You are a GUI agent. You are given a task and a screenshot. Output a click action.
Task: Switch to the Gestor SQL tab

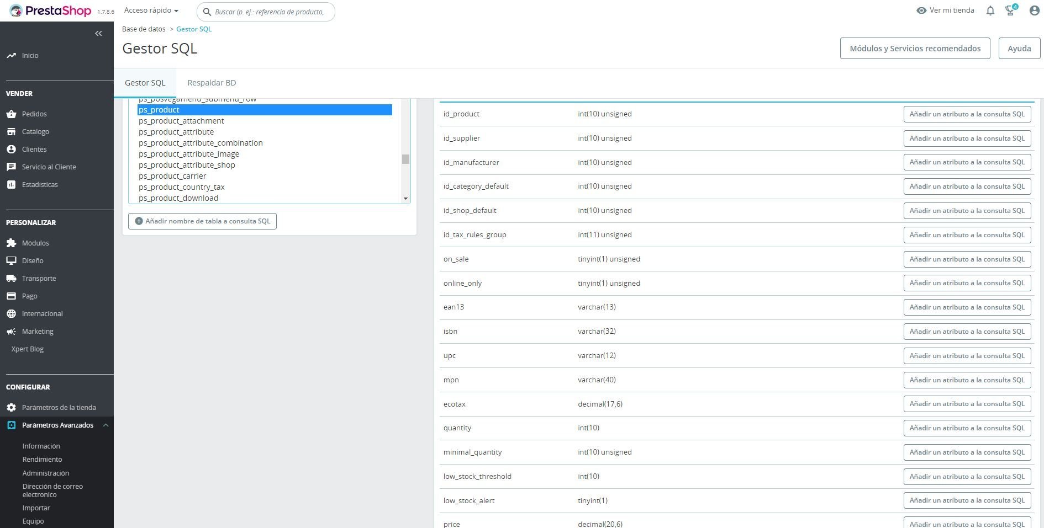(145, 83)
